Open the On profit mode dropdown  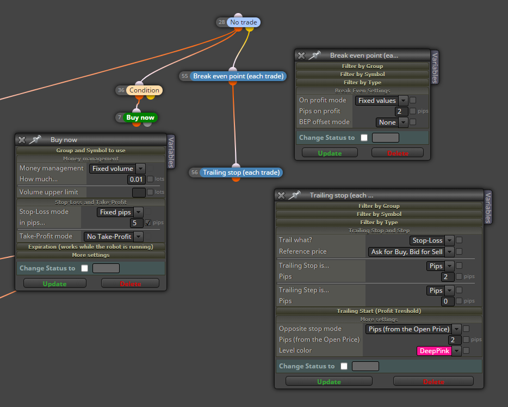[x=382, y=101]
